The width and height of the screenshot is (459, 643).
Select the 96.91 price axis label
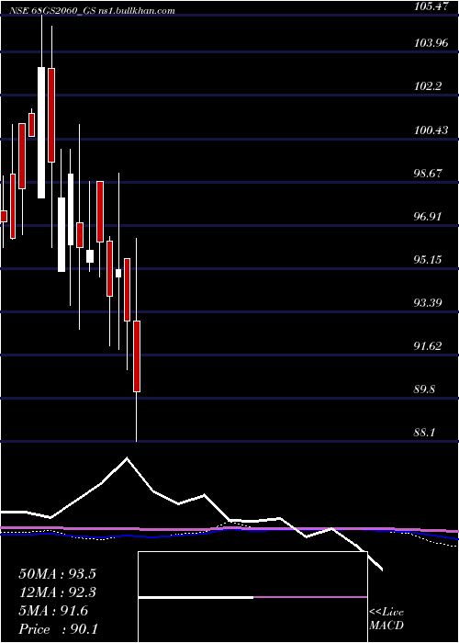(429, 216)
